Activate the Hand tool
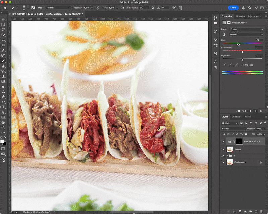The image size is (268, 214). [x=3, y=122]
